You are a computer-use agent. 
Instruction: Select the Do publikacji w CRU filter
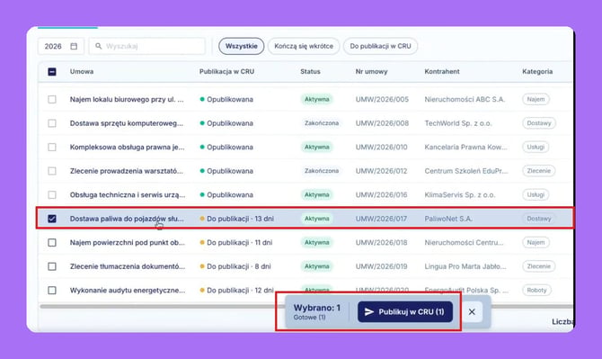tap(380, 46)
